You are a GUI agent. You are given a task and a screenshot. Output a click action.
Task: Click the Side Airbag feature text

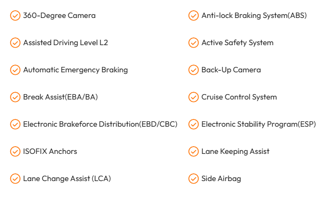(x=221, y=179)
